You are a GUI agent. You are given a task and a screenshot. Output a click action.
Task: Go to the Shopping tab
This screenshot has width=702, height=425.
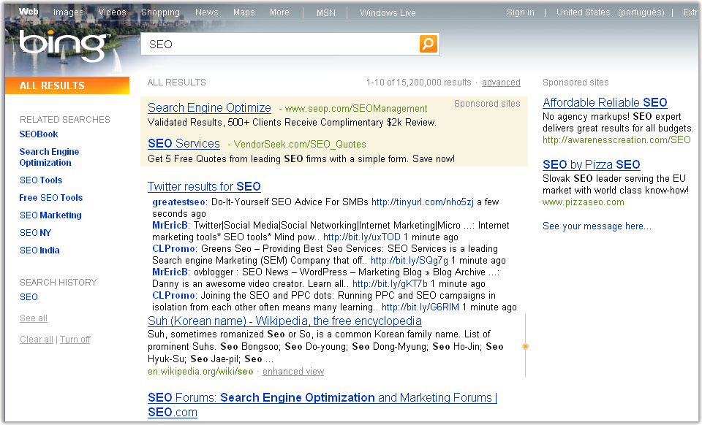pyautogui.click(x=160, y=12)
